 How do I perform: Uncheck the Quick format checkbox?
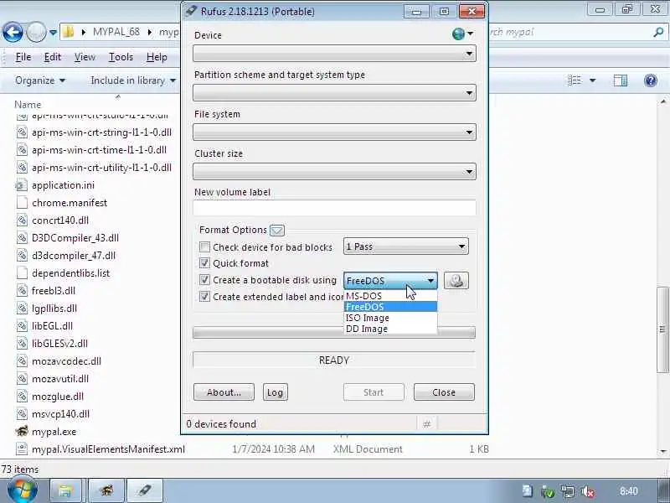point(204,263)
